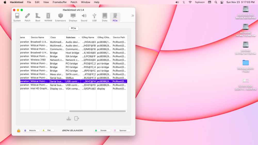Click the orange lock icon

coord(19,131)
